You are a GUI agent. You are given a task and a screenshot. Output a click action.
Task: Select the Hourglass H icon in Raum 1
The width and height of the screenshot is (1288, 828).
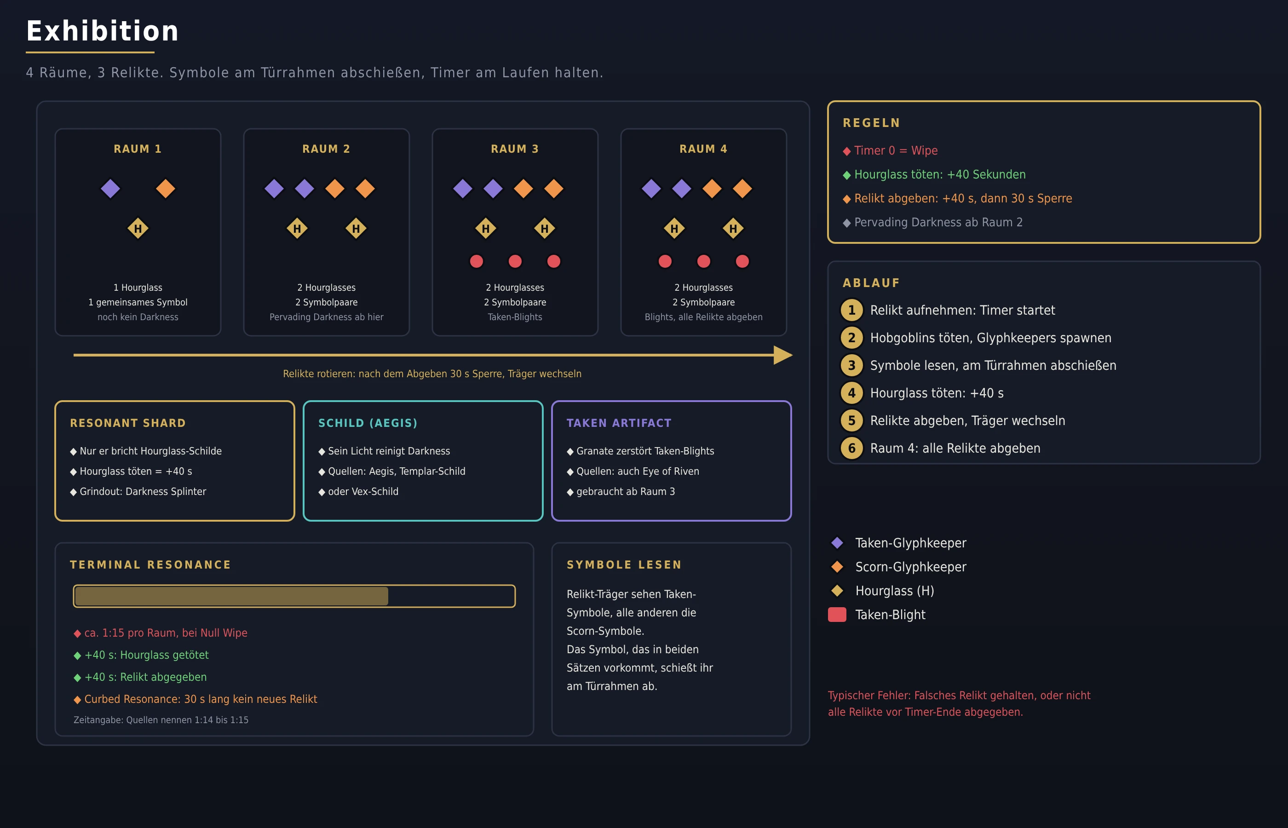(x=138, y=229)
